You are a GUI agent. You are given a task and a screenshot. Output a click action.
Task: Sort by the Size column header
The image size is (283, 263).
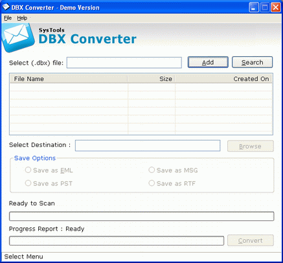pyautogui.click(x=152, y=79)
